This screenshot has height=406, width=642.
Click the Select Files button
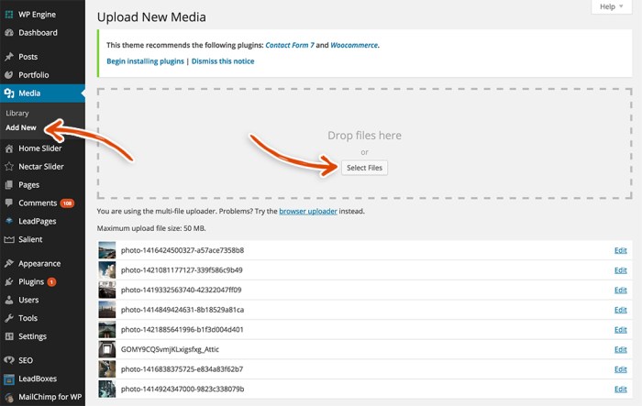click(x=364, y=168)
